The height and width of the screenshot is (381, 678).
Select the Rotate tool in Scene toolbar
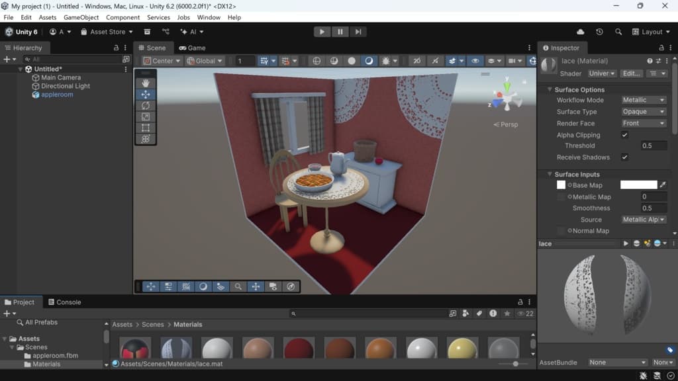146,106
